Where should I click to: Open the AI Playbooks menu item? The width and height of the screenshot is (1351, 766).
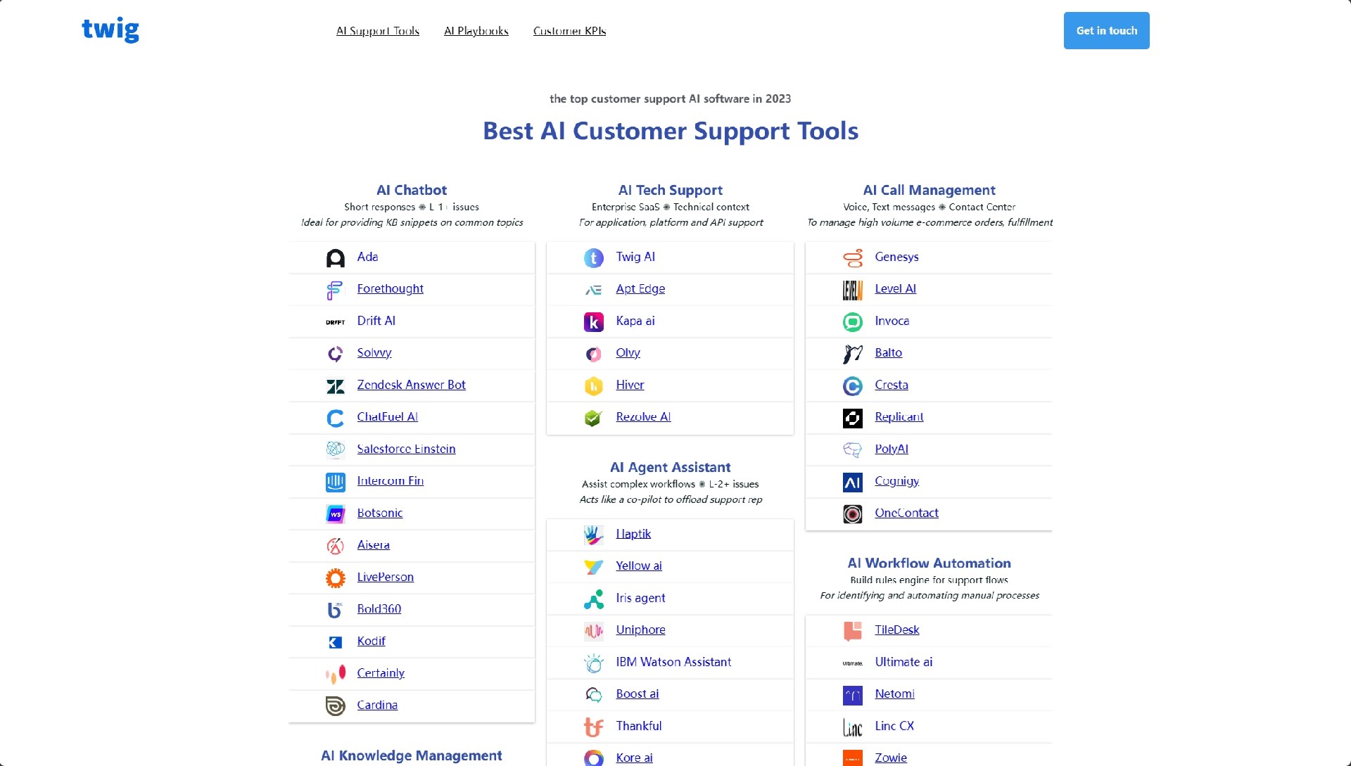pyautogui.click(x=476, y=31)
